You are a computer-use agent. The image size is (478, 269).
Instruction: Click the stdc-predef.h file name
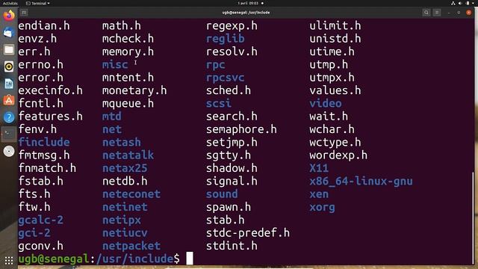(x=248, y=233)
